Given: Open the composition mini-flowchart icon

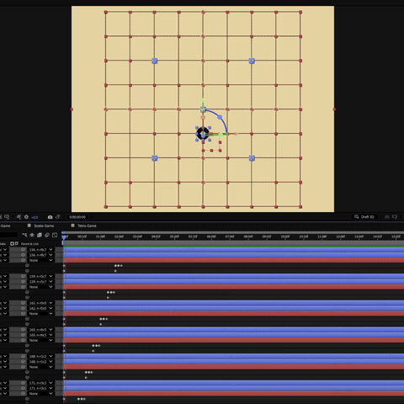Looking at the screenshot, I should pyautogui.click(x=24, y=235).
